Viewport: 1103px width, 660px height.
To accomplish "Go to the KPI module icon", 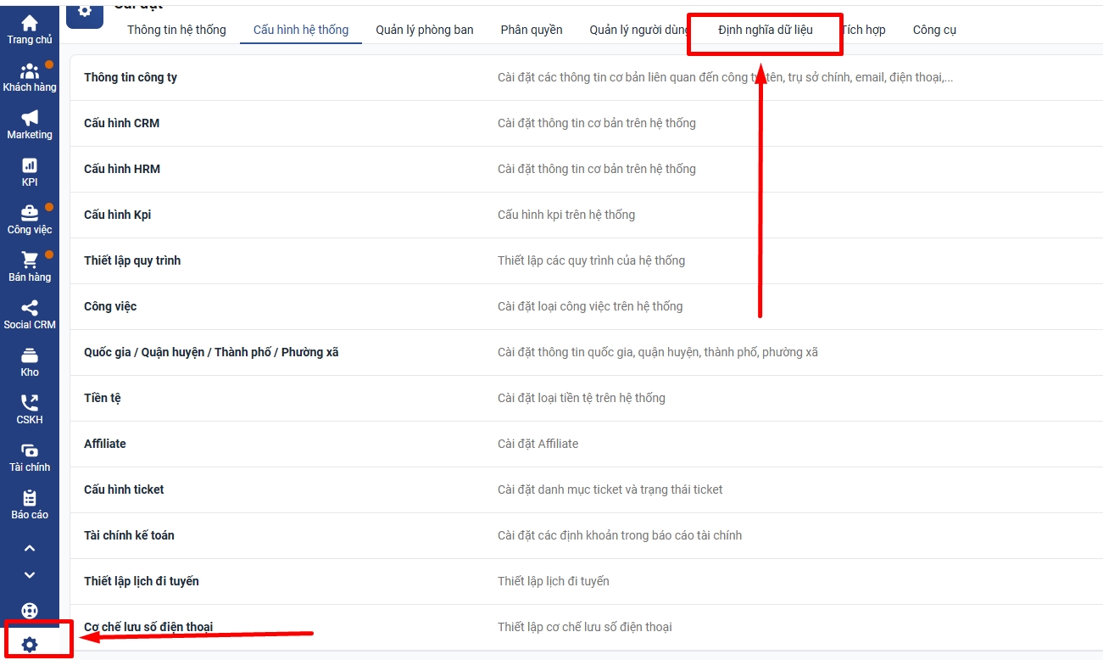I will coord(30,166).
